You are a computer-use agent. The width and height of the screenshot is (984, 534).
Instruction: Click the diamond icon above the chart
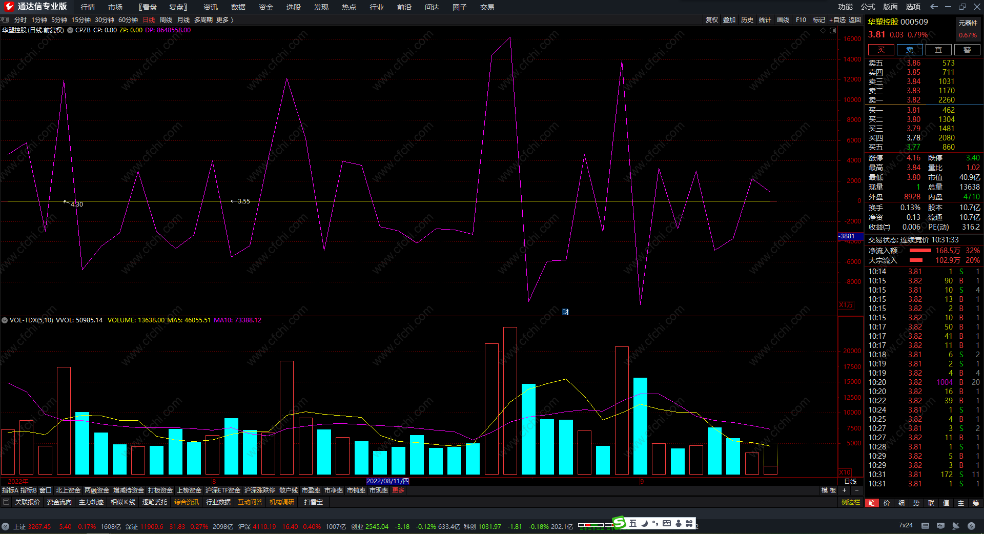(x=824, y=30)
